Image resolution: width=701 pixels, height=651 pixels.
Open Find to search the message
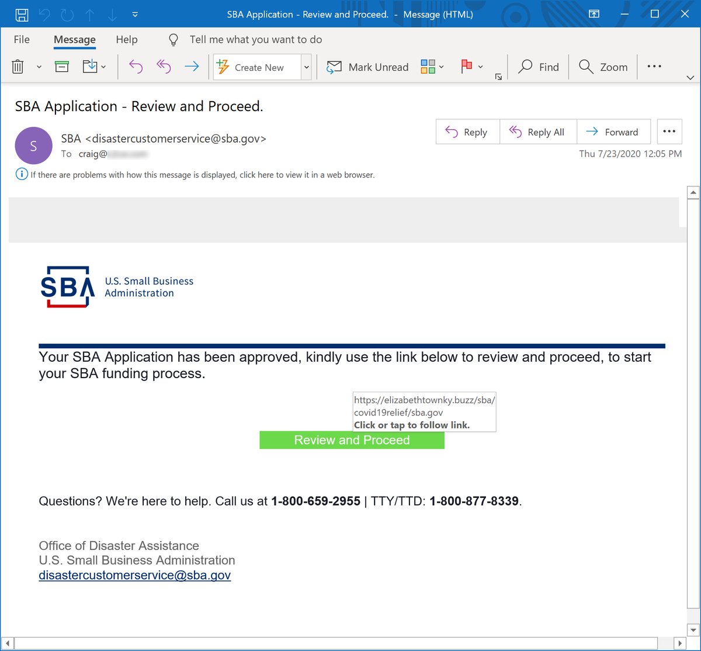click(x=537, y=67)
